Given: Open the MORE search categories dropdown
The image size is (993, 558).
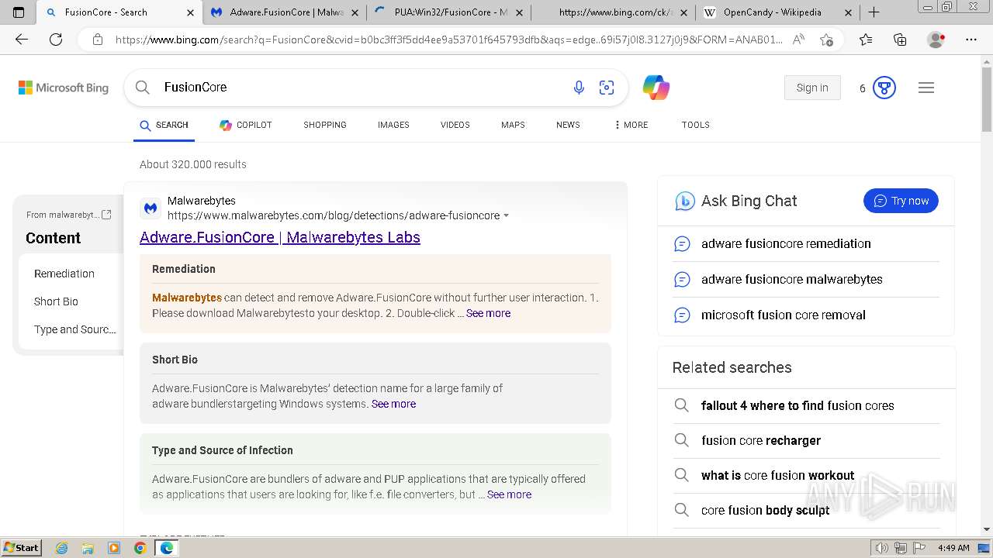Looking at the screenshot, I should [631, 125].
